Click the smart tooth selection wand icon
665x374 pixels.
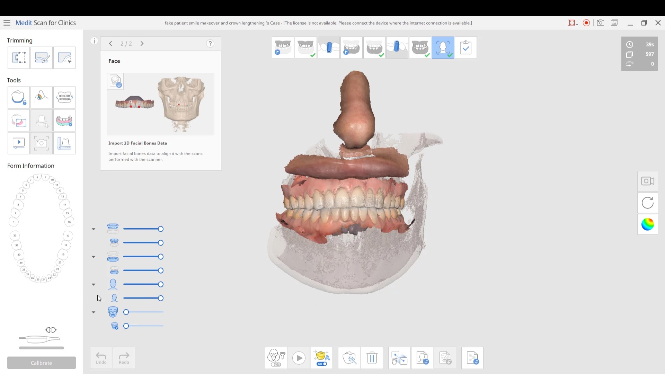click(x=349, y=358)
